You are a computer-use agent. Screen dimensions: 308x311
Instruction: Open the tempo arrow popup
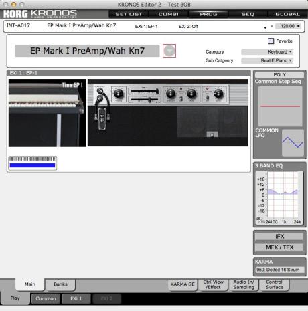pos(298,26)
